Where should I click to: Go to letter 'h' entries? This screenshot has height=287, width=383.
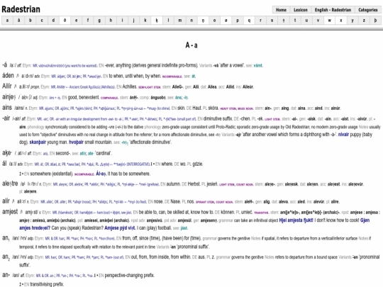111,21
